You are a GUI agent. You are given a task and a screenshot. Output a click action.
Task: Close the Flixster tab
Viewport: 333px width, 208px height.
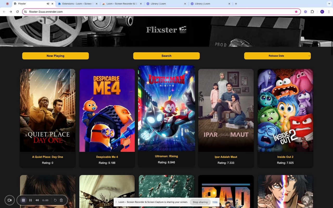(x=53, y=4)
